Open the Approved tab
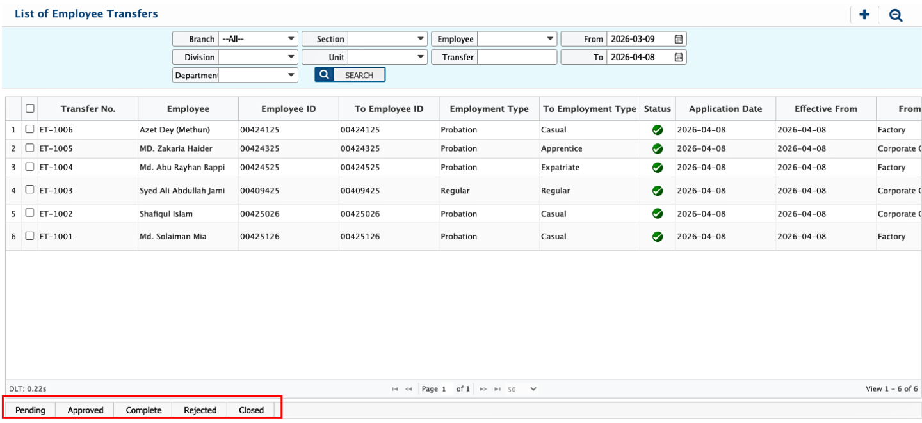The width and height of the screenshot is (922, 423). [85, 410]
